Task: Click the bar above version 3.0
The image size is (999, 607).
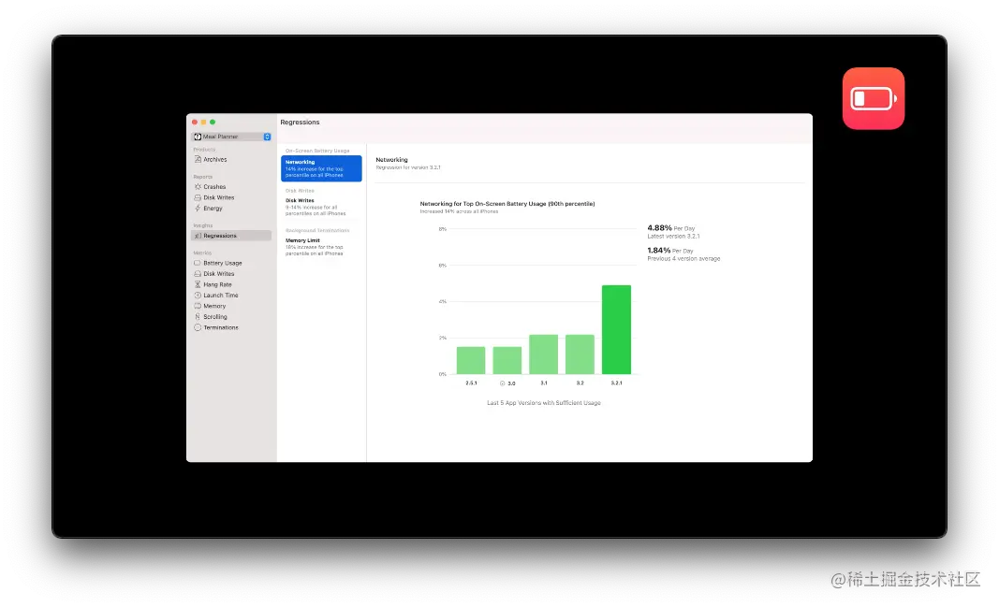Action: (507, 361)
